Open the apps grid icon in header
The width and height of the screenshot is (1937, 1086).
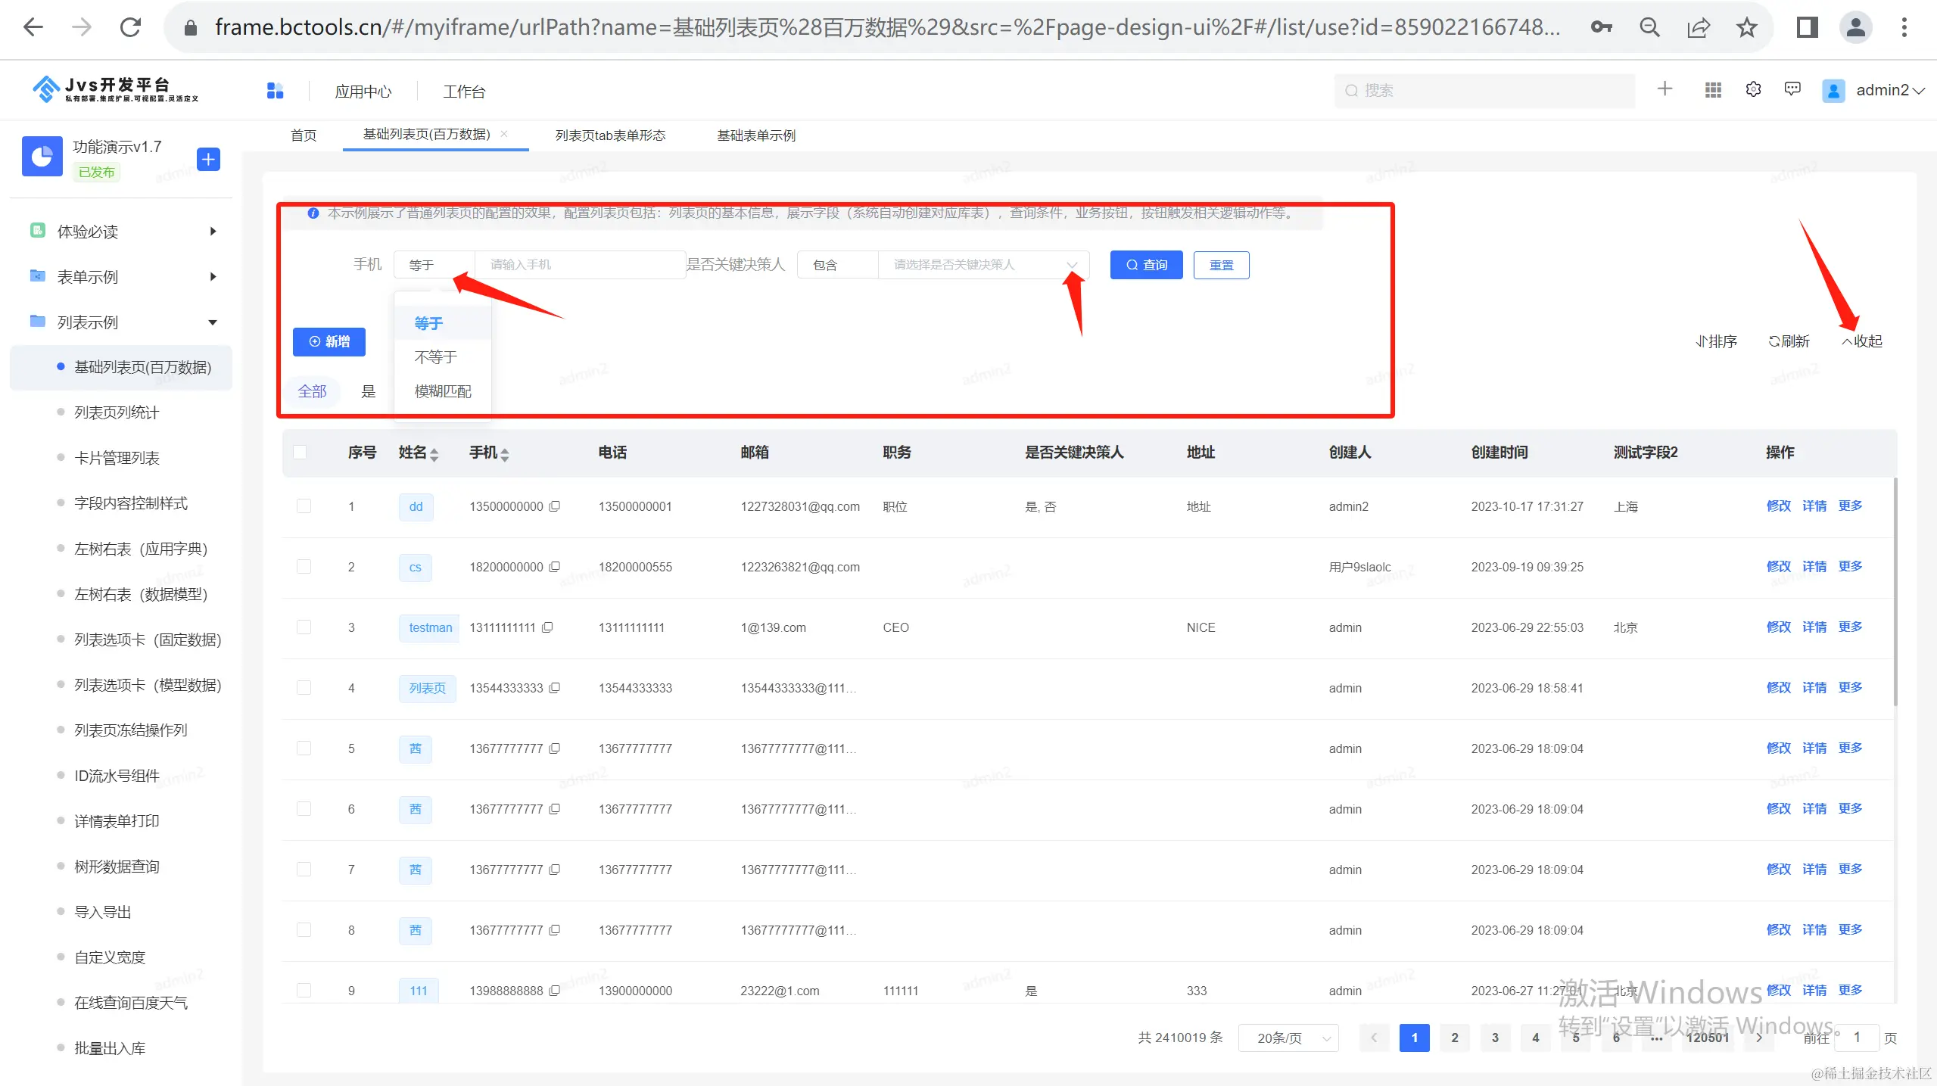point(1713,90)
